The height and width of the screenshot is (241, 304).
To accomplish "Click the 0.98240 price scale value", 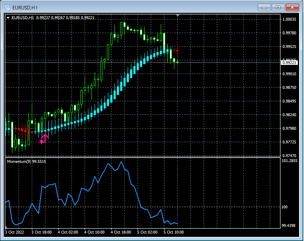I will pyautogui.click(x=289, y=115).
